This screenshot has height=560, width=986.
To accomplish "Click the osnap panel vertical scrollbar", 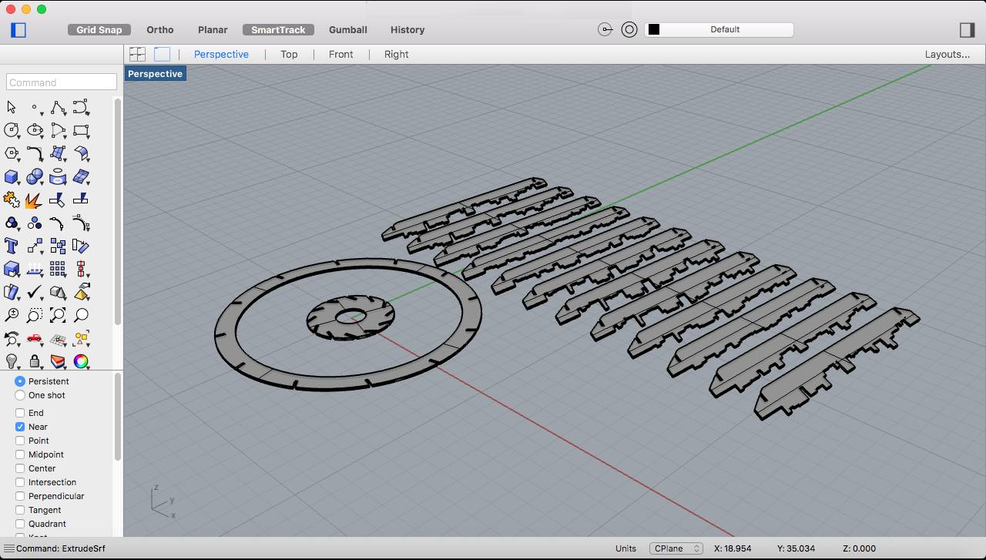I will tap(118, 416).
